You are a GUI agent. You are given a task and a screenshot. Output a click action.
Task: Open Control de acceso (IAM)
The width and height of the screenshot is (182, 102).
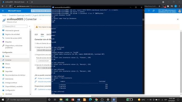click(13, 38)
